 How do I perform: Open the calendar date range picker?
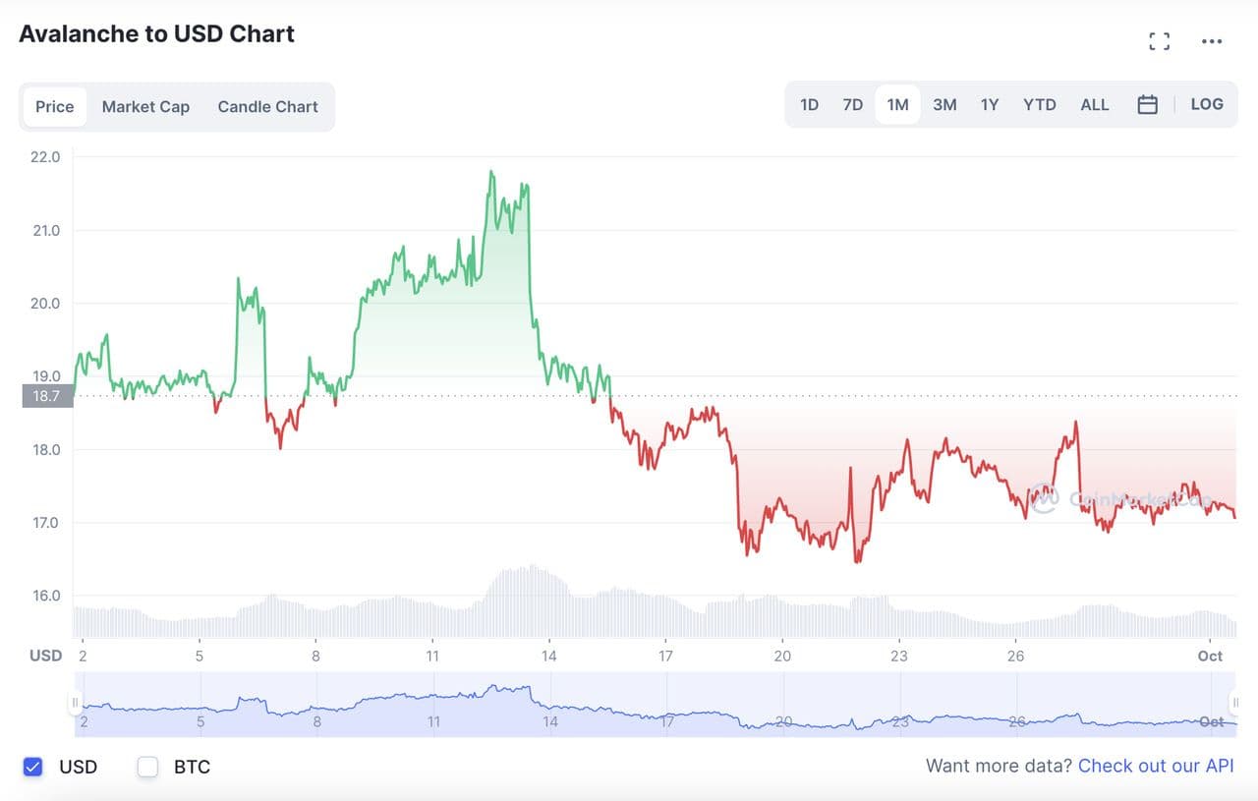coord(1147,105)
